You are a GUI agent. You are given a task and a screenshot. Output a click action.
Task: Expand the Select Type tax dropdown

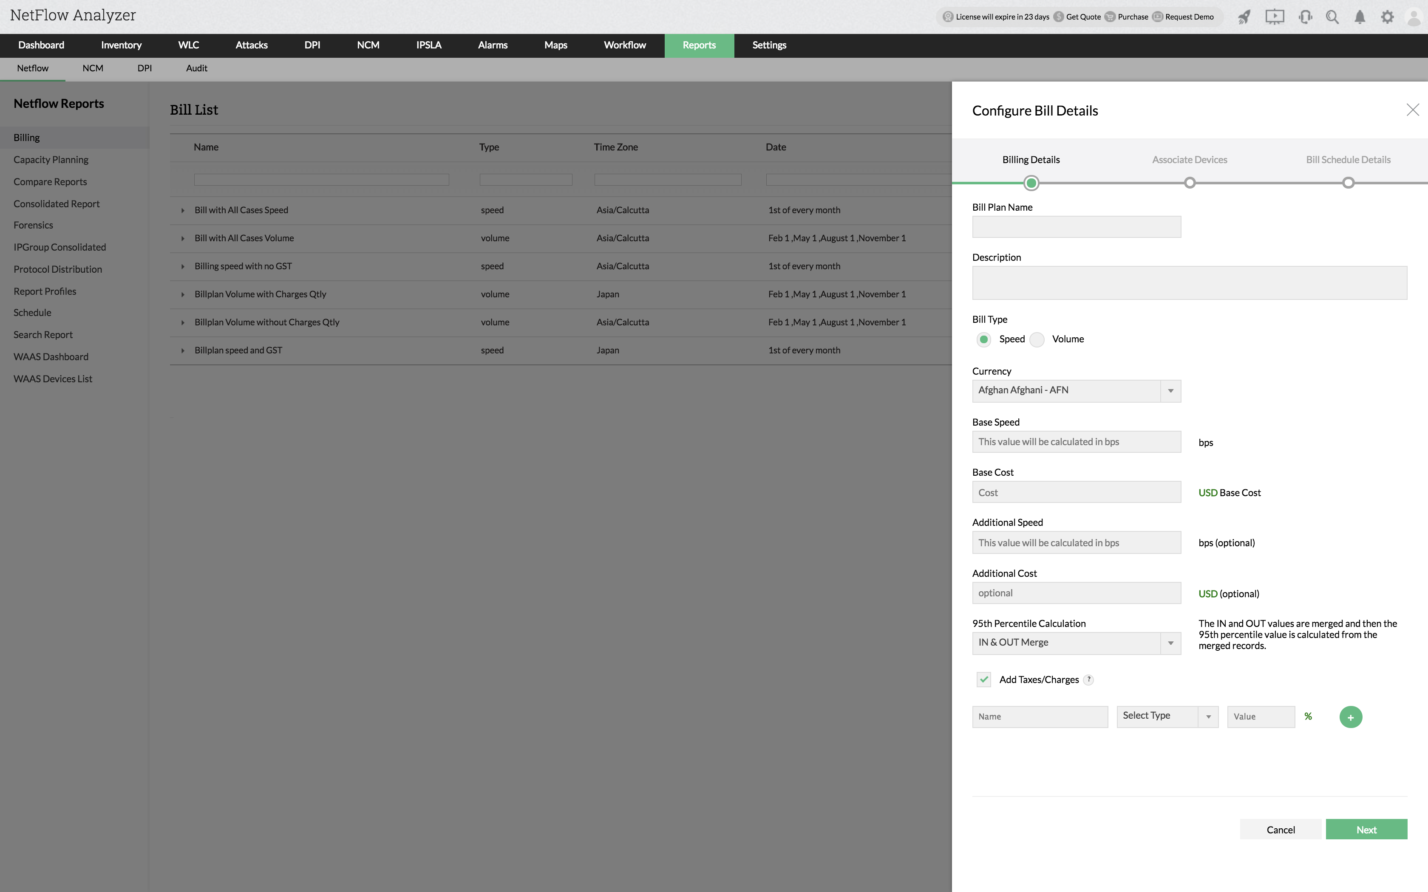(1167, 716)
